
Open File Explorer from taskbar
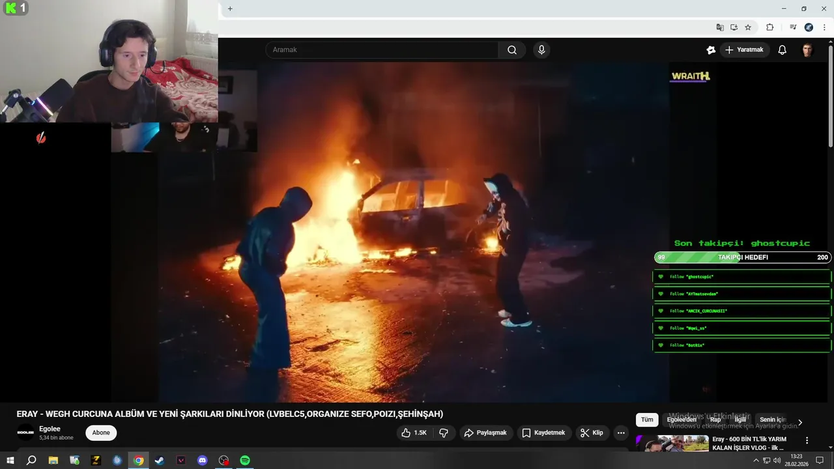pyautogui.click(x=53, y=461)
